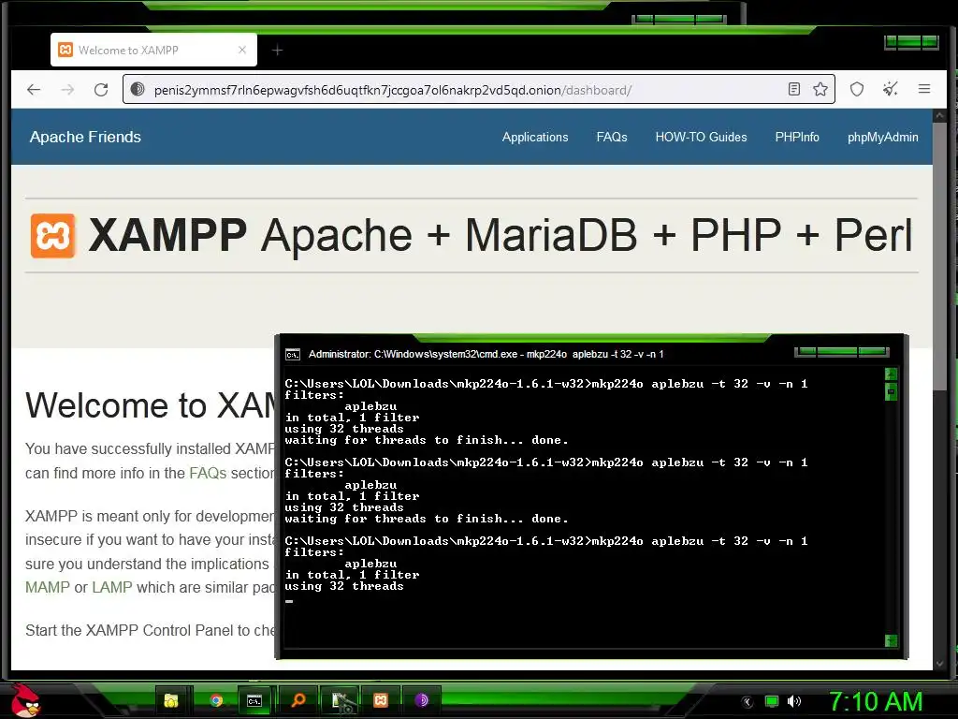Open a new browser tab with plus

pos(277,51)
